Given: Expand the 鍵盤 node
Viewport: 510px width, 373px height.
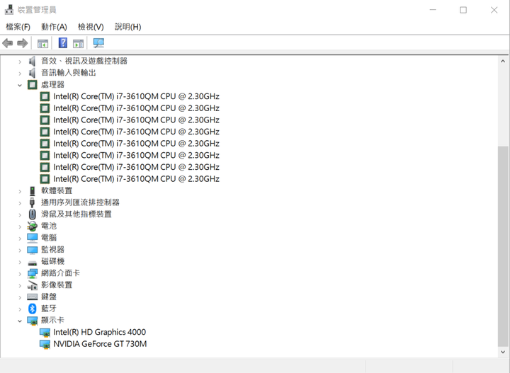Looking at the screenshot, I should click(20, 297).
